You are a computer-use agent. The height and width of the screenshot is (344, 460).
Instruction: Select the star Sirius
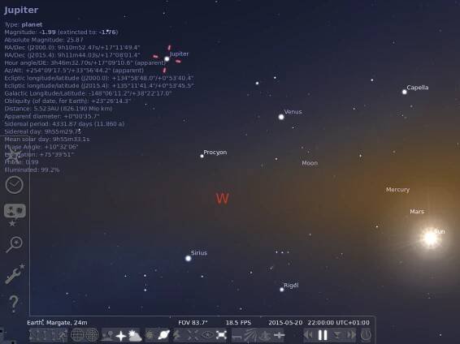pos(189,258)
